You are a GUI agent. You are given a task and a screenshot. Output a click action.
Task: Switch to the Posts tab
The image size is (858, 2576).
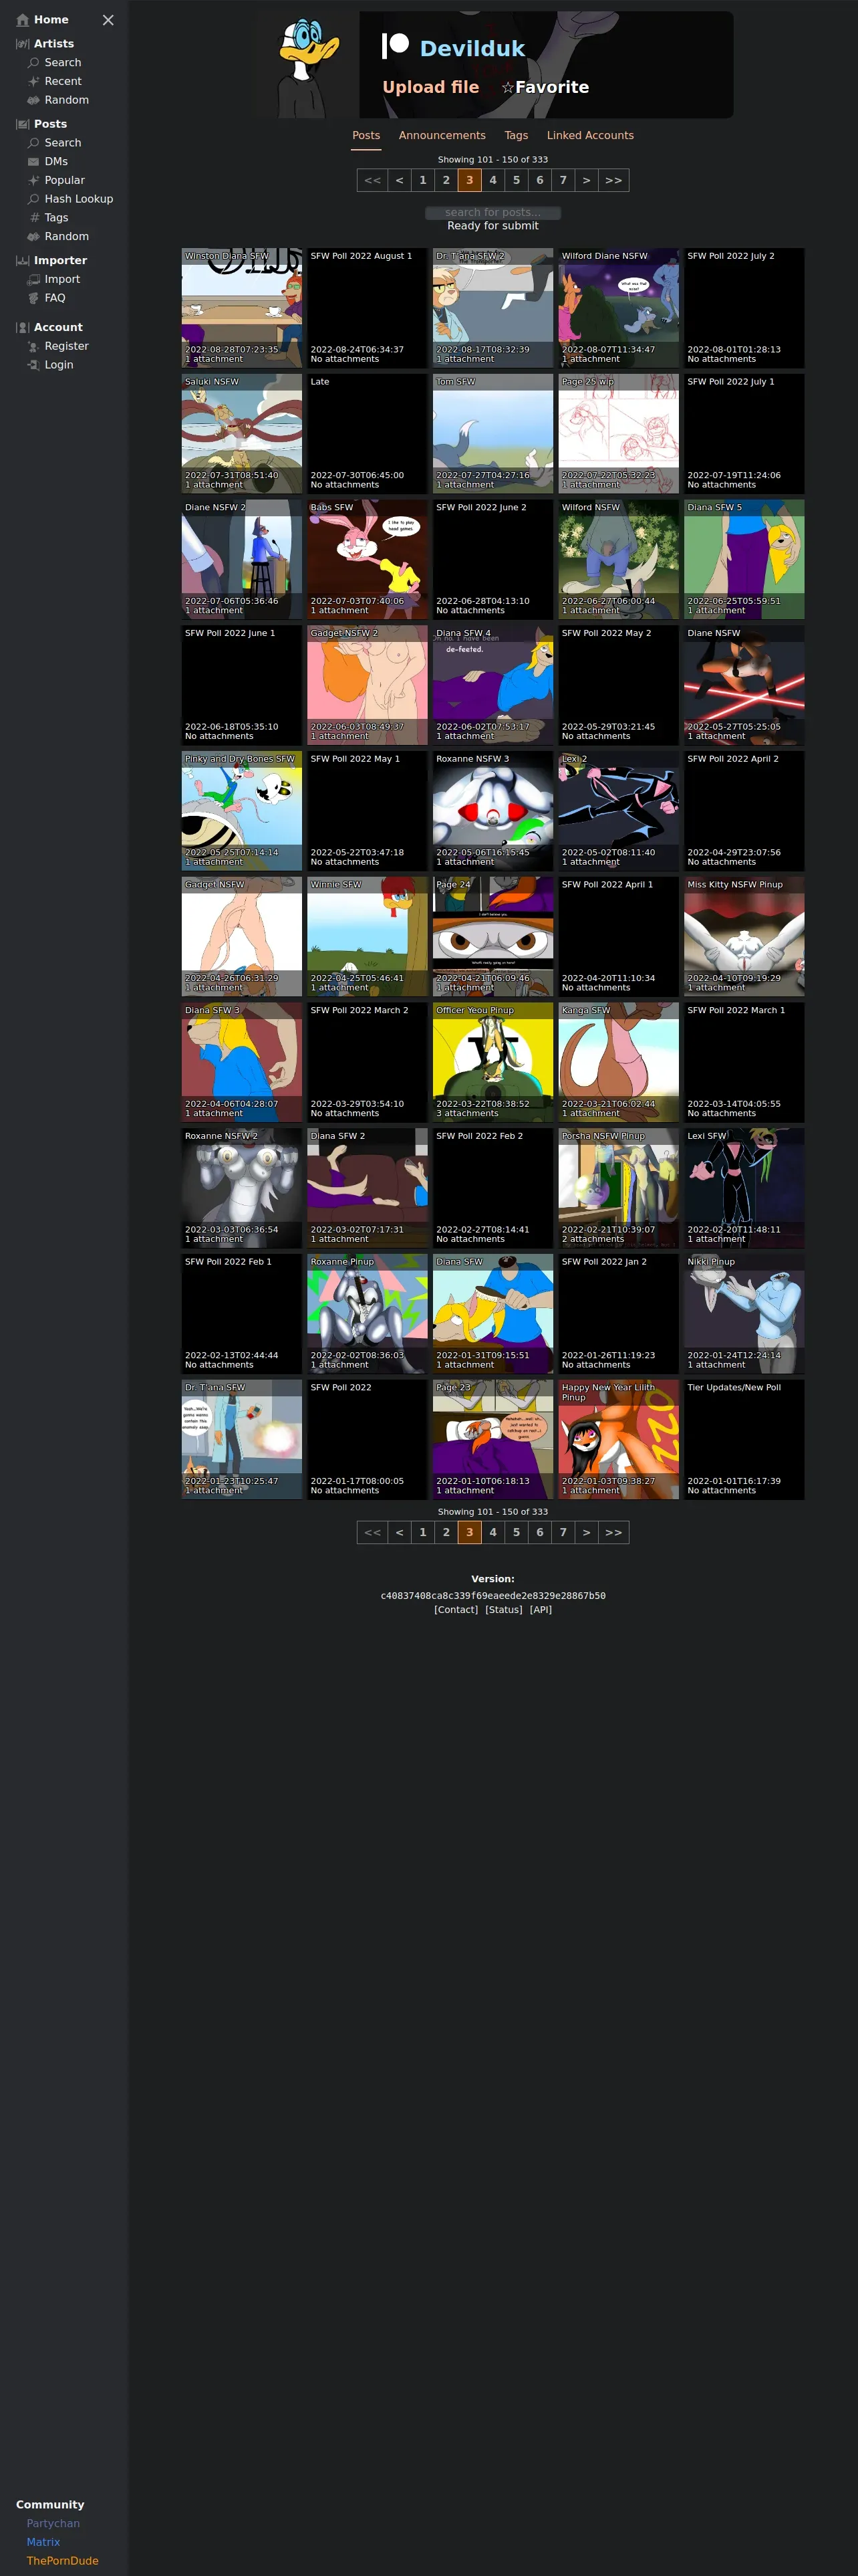(x=367, y=135)
